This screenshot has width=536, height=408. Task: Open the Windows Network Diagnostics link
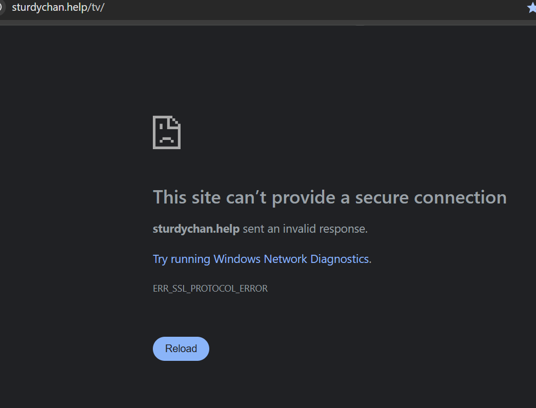tap(261, 259)
